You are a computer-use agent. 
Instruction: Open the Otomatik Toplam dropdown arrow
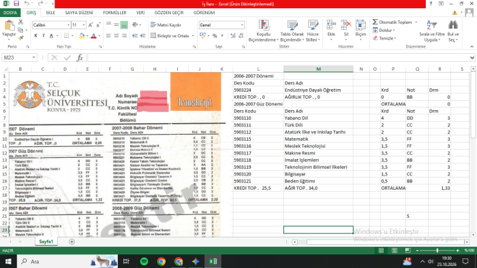(416, 22)
